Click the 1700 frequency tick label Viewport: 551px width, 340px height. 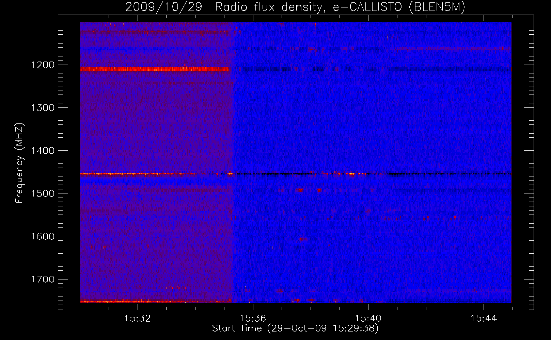pyautogui.click(x=43, y=279)
